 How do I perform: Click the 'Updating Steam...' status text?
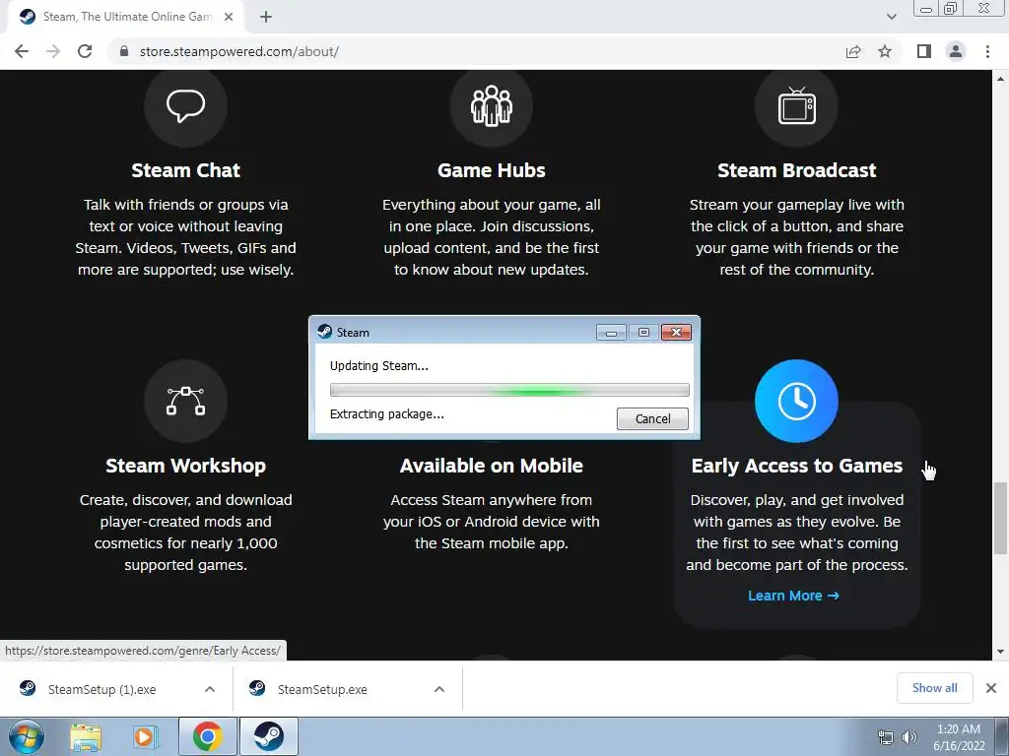coord(379,366)
